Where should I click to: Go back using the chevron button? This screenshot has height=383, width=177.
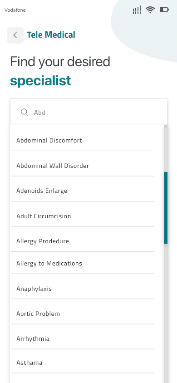coord(15,35)
